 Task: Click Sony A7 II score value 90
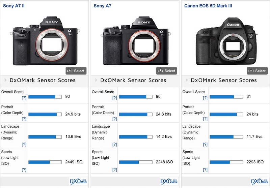[67, 96]
